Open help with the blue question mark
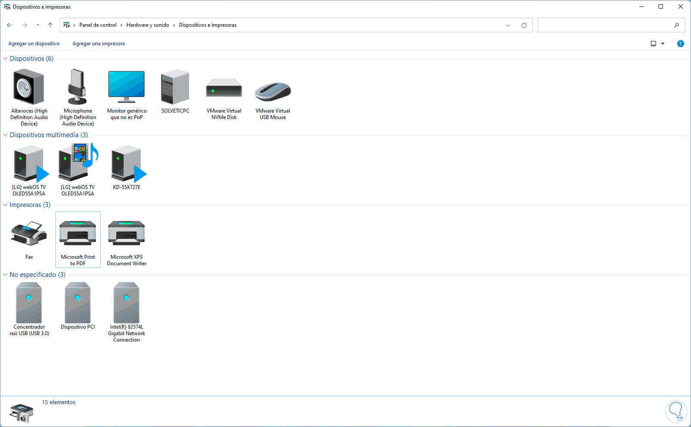The image size is (691, 427). [681, 44]
